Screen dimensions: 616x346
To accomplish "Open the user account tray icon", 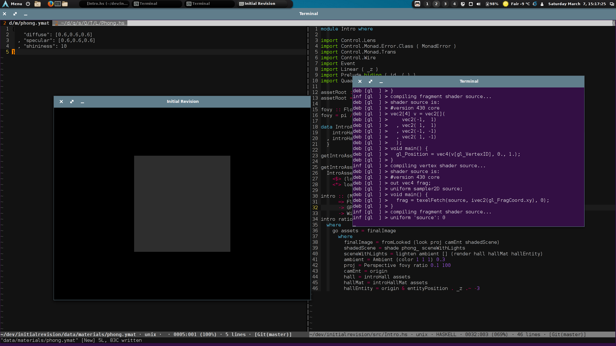I will (x=542, y=4).
